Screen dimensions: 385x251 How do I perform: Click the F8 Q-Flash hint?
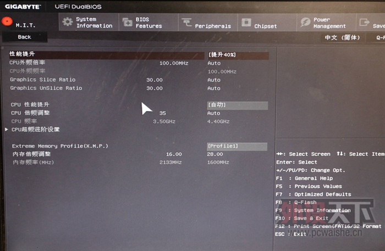296,202
